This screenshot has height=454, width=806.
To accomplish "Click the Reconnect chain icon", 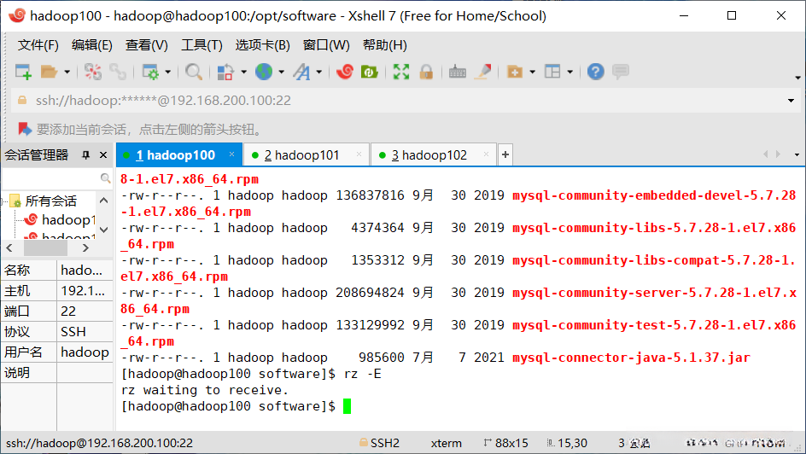I will click(118, 72).
